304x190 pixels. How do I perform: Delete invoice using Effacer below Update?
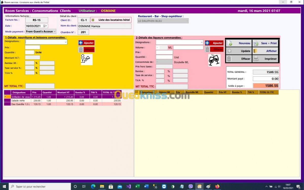coord(239,59)
